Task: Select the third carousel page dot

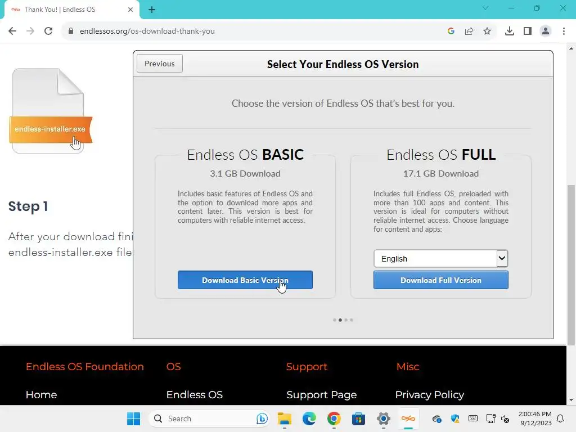Action: (346, 320)
